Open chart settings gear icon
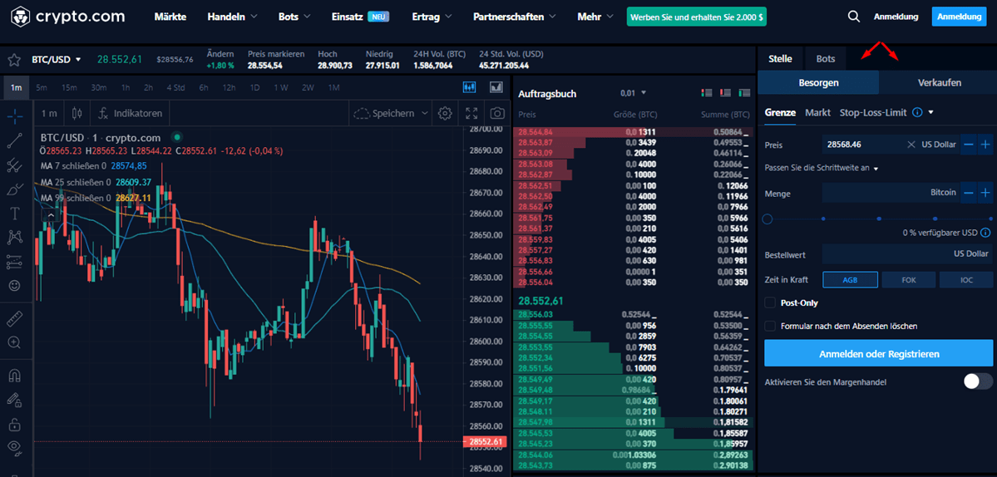Screen dimensions: 997x477 (x=445, y=114)
